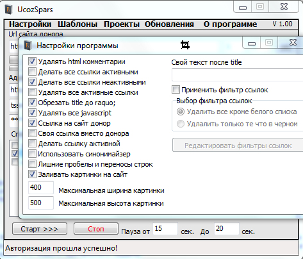Toggle 'Ссылка на сайт донор' checkbox
The height and width of the screenshot is (259, 303).
(32, 123)
